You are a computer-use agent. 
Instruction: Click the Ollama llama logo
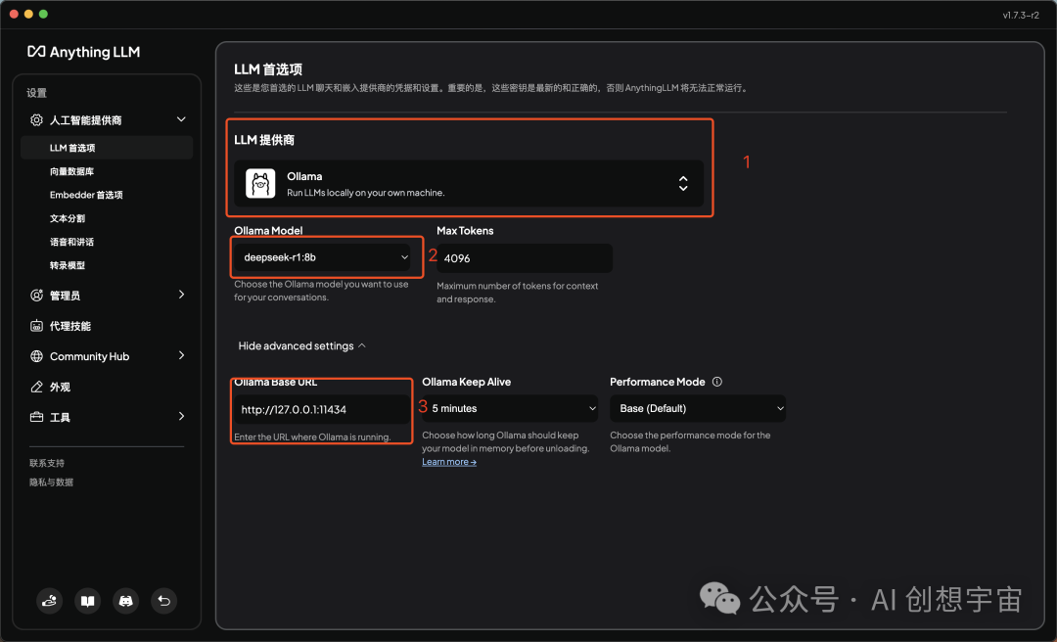tap(260, 183)
